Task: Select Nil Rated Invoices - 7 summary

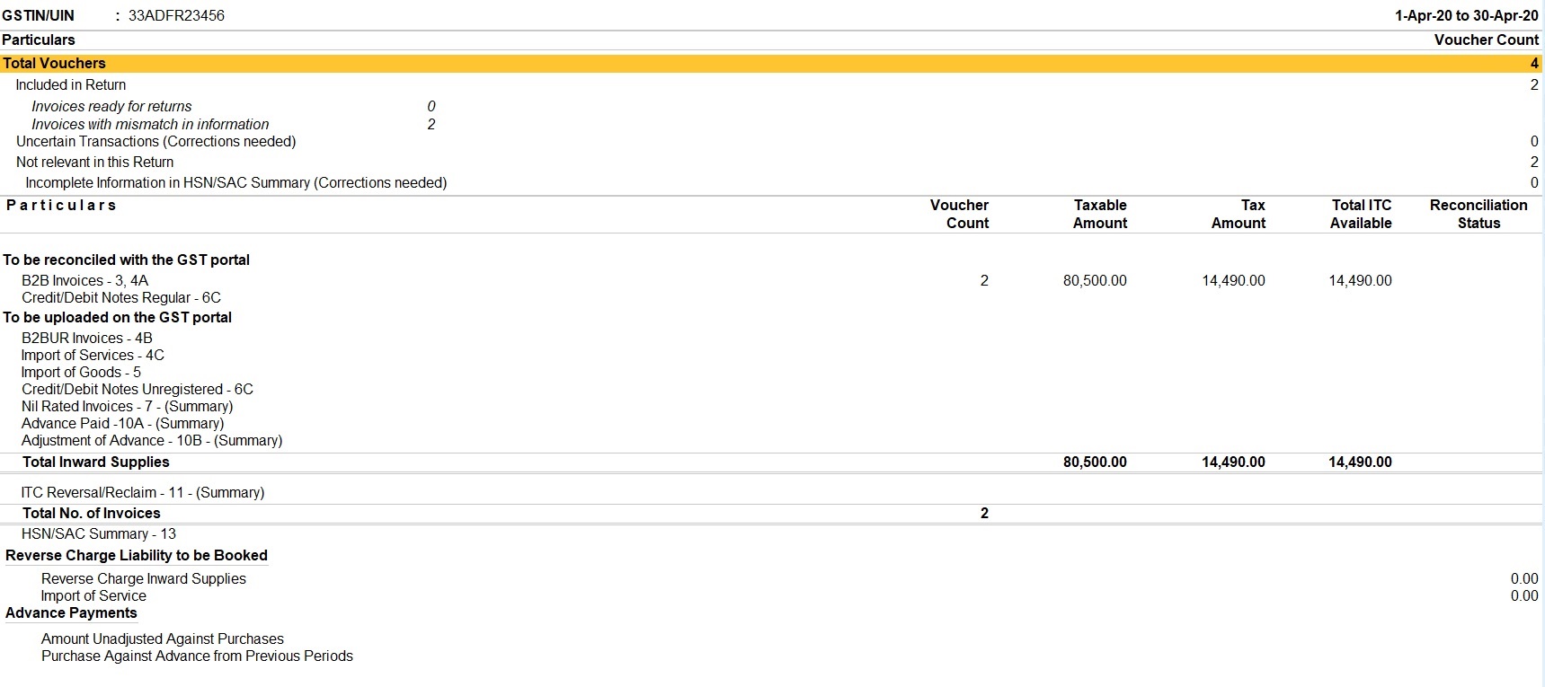Action: pos(127,406)
